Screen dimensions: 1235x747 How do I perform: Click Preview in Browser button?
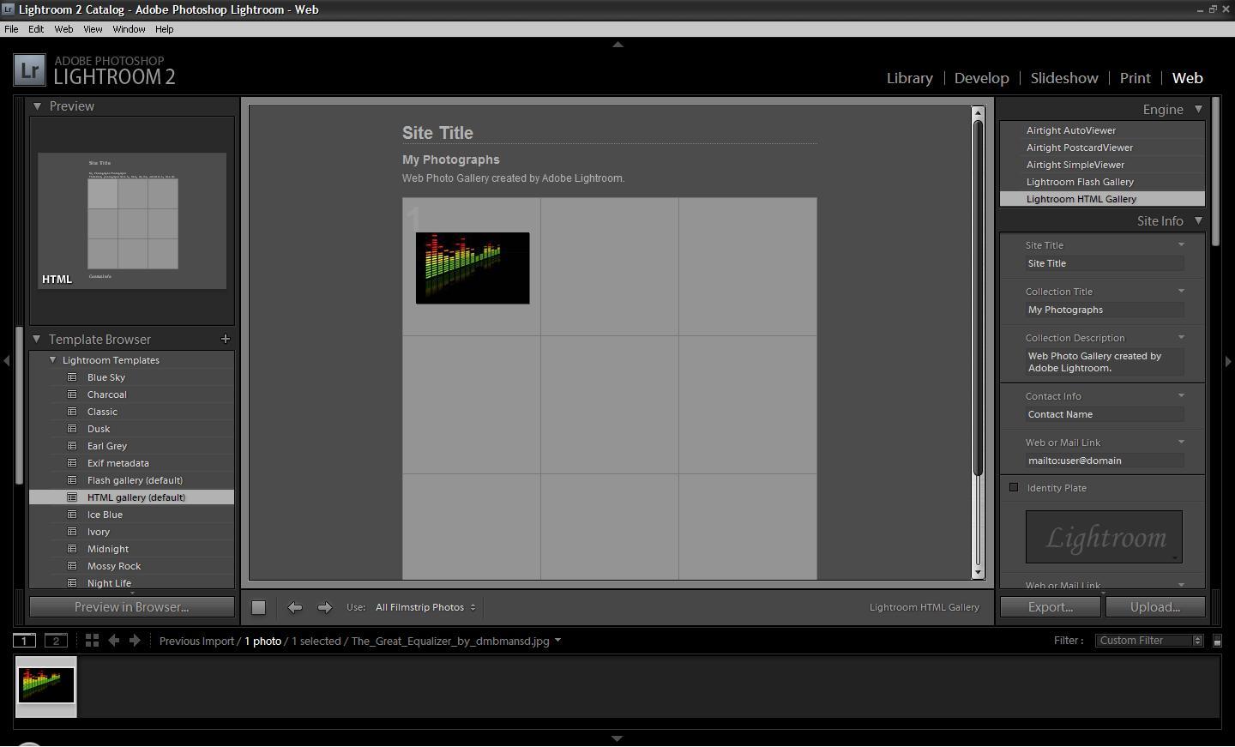(132, 607)
